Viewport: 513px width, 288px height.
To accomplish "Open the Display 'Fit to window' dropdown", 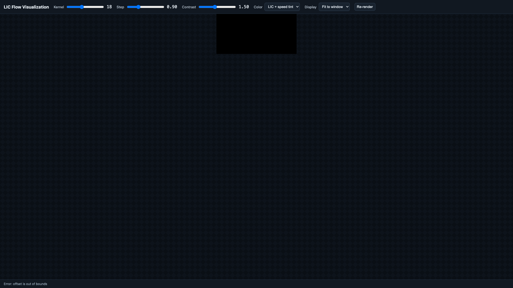I will click(x=334, y=7).
